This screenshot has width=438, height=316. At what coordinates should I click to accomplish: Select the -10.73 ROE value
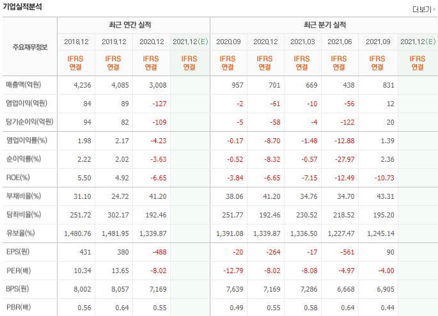[x=384, y=178]
